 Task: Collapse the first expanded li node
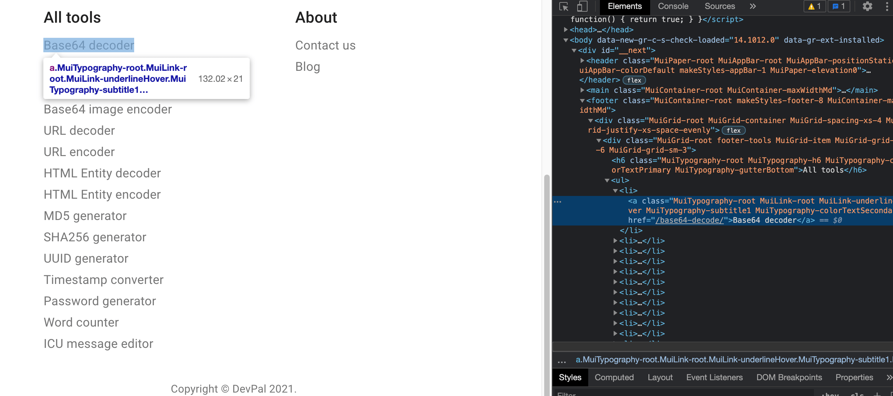(615, 191)
